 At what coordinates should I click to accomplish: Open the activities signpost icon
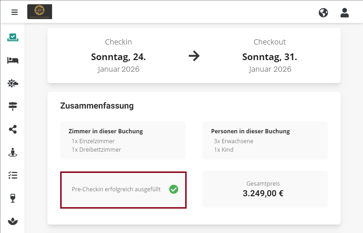(x=12, y=106)
